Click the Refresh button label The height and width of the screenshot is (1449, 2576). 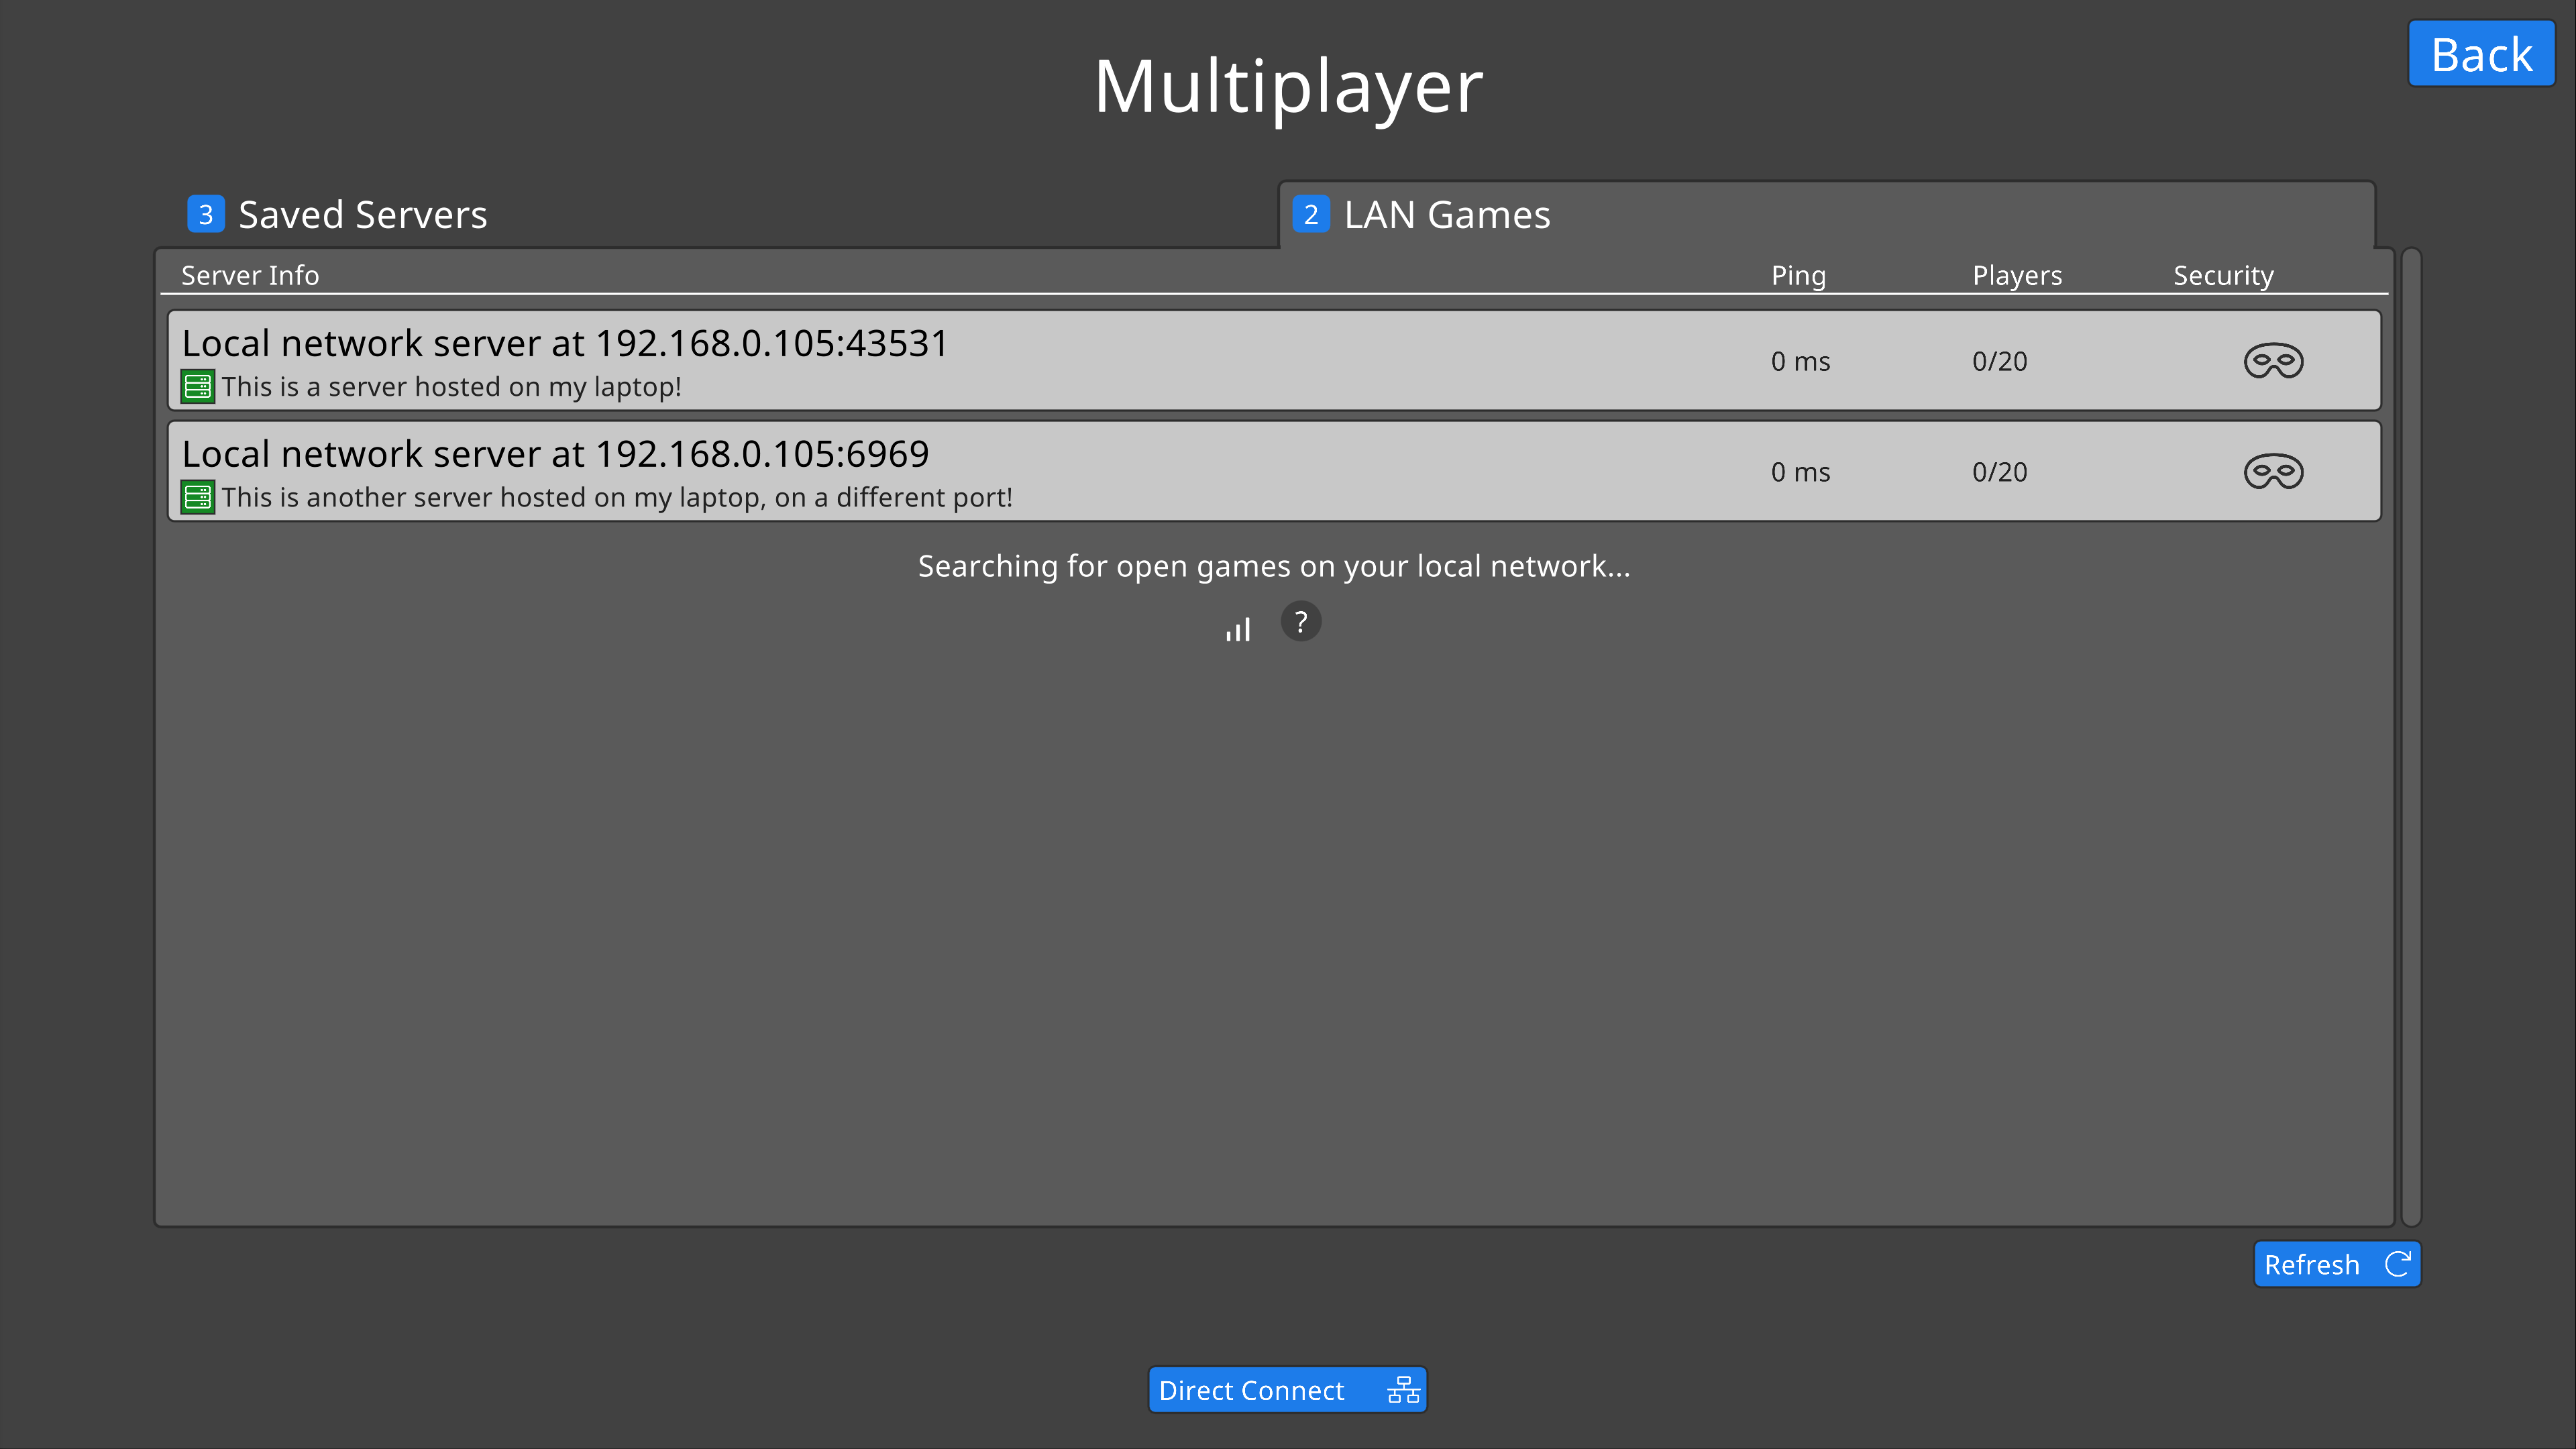click(2311, 1265)
